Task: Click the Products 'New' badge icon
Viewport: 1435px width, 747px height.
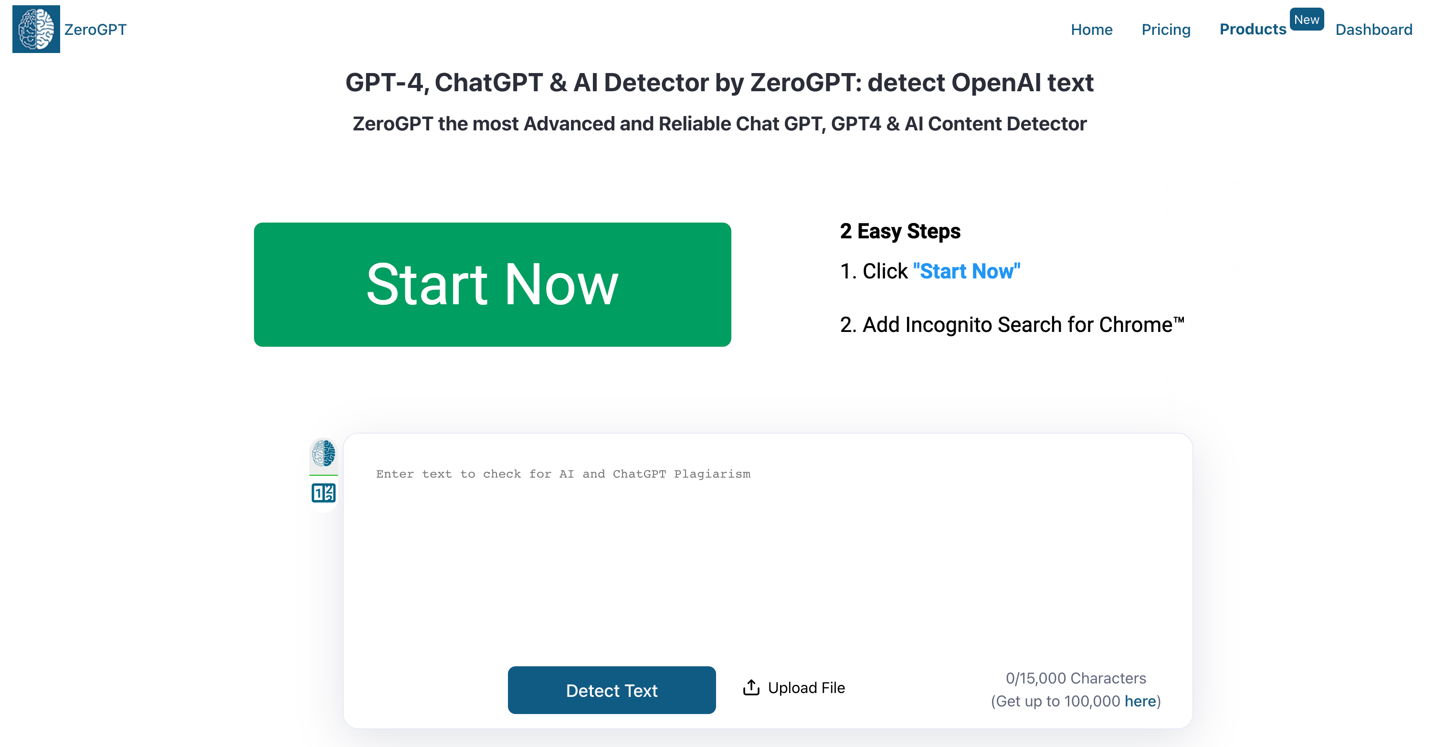Action: pyautogui.click(x=1305, y=21)
